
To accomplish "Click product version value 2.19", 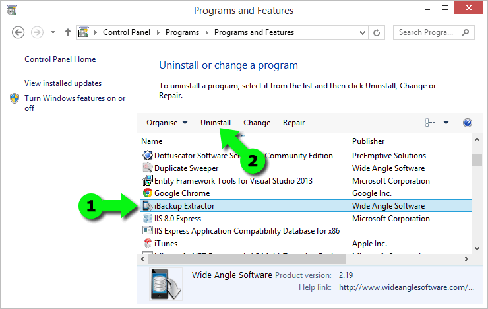I will (x=346, y=275).
